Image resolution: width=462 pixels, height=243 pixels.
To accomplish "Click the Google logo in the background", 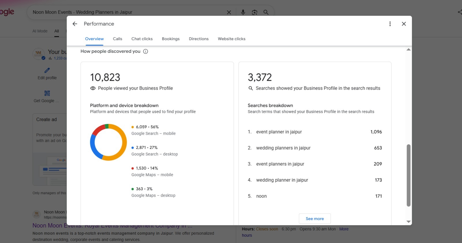I will [x=7, y=12].
